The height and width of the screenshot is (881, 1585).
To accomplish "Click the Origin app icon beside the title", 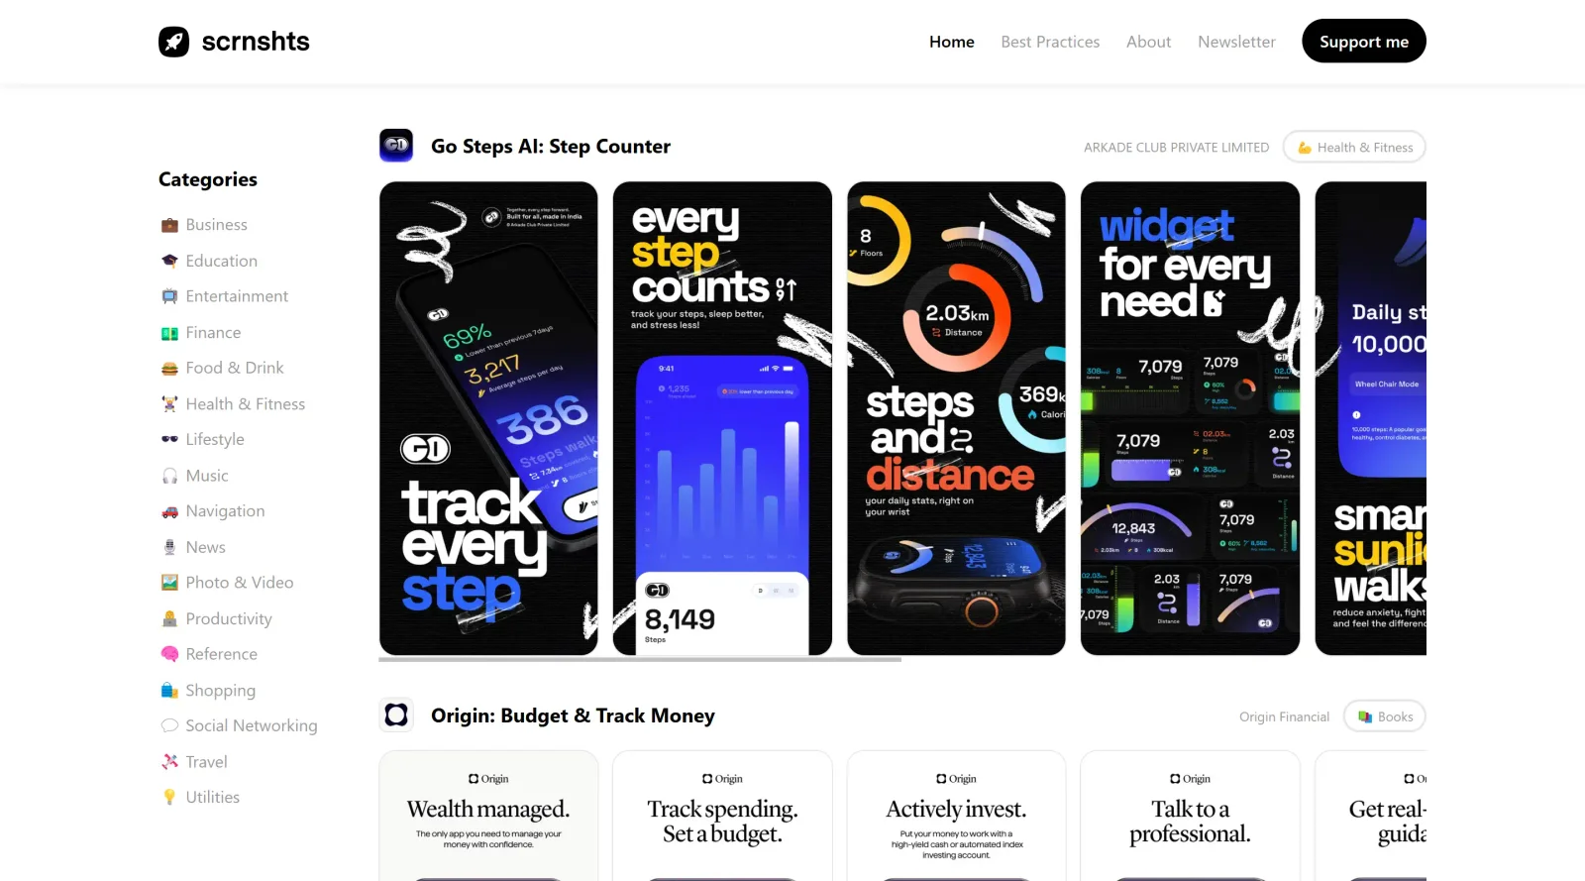I will pos(396,716).
